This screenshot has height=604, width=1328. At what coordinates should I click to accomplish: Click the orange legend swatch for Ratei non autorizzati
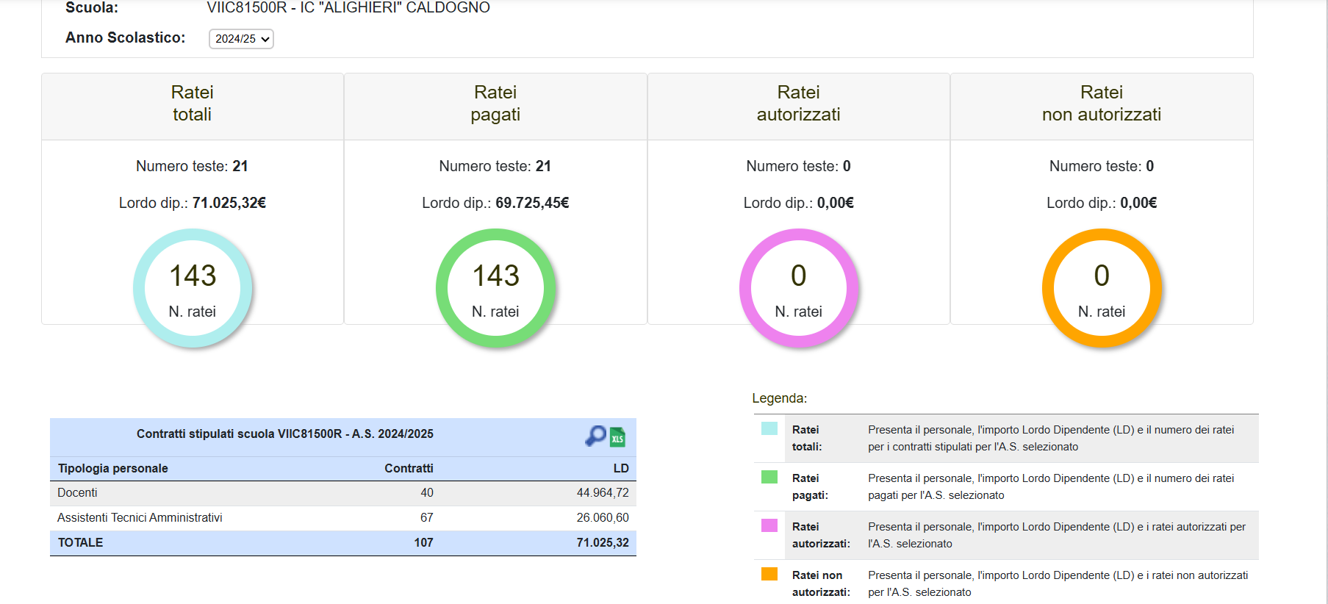769,575
